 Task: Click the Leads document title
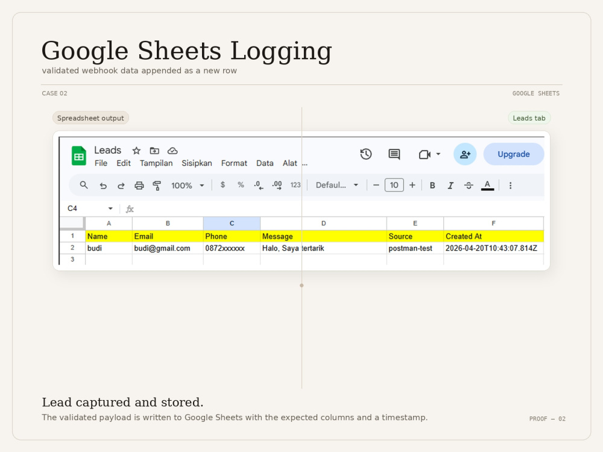108,150
